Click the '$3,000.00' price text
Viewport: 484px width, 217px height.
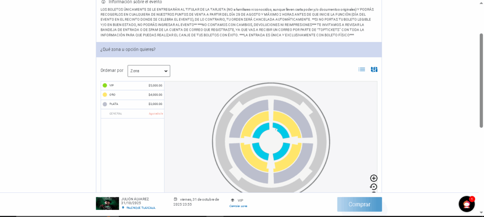pos(155,104)
